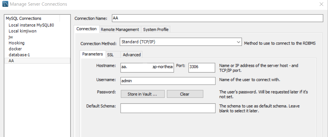The width and height of the screenshot is (328, 137).
Task: Click Store in Vault button
Action: (x=143, y=94)
